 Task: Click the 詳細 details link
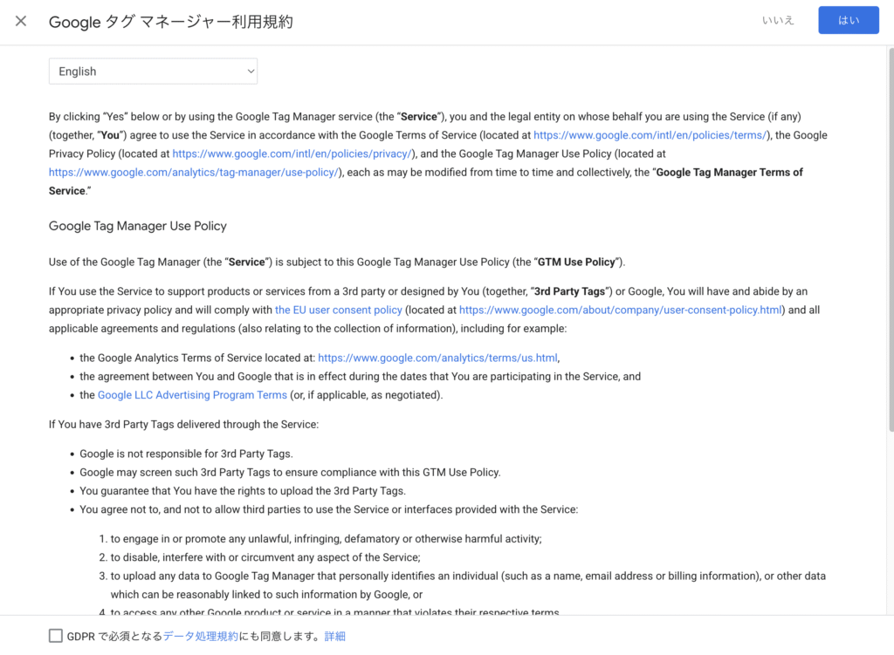tap(335, 636)
